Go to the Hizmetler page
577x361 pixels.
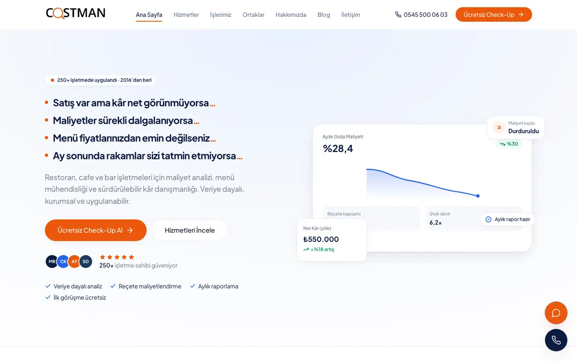(186, 15)
